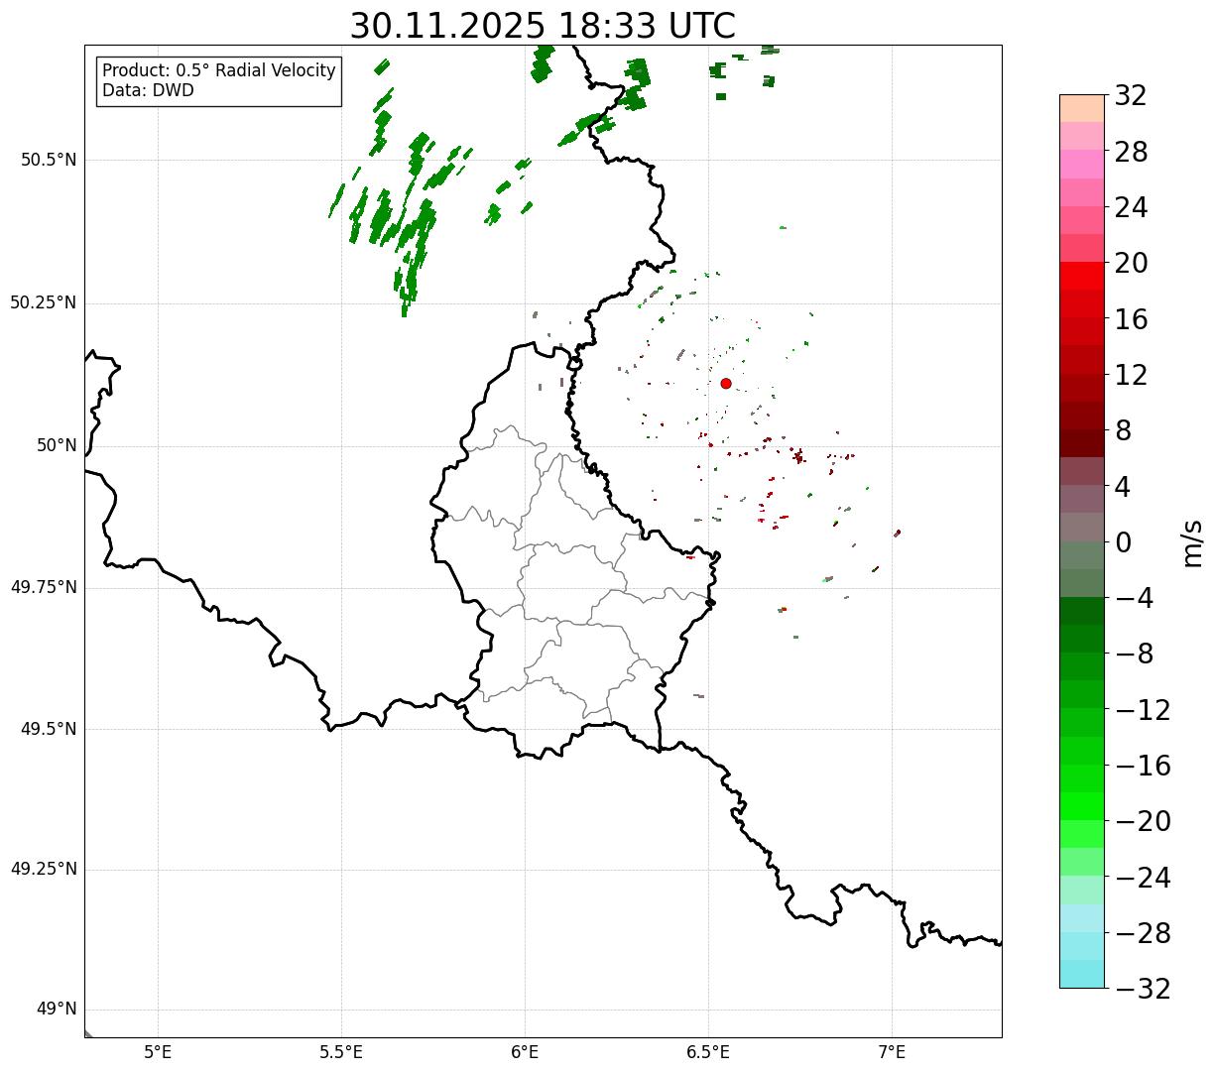1215x1072 pixels.
Task: Click the 49.75°N latitude label
Action: click(x=44, y=587)
